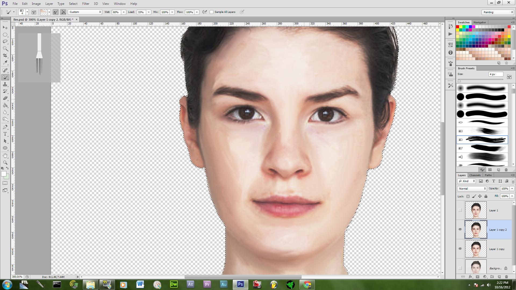The width and height of the screenshot is (516, 290).
Task: Switch to the Paths tab
Action: coord(488,175)
